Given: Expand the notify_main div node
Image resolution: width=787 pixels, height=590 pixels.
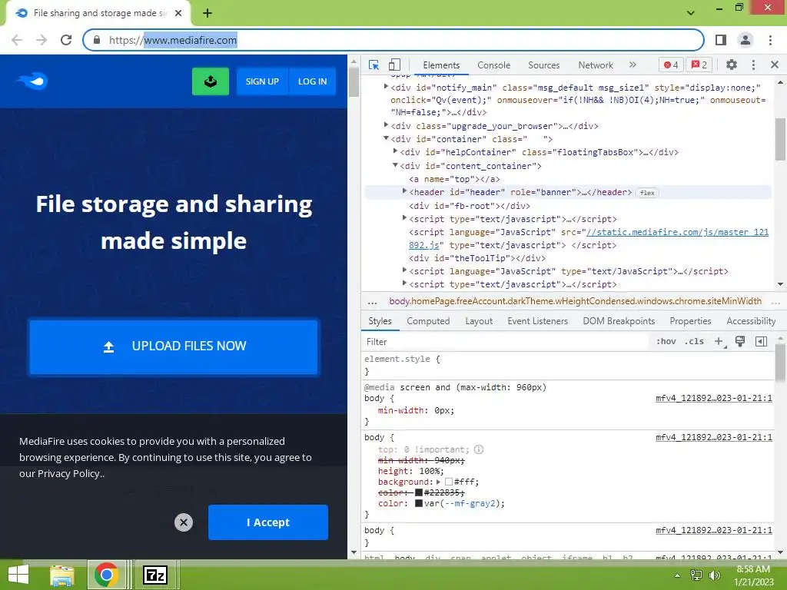Looking at the screenshot, I should (386, 87).
